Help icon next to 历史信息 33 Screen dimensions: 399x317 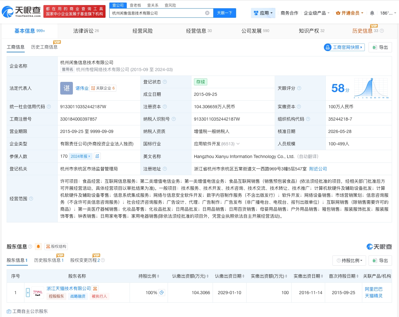pos(382,31)
